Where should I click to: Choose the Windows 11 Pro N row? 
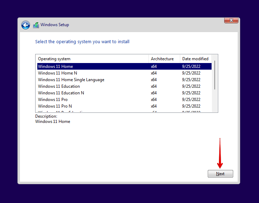coord(124,106)
